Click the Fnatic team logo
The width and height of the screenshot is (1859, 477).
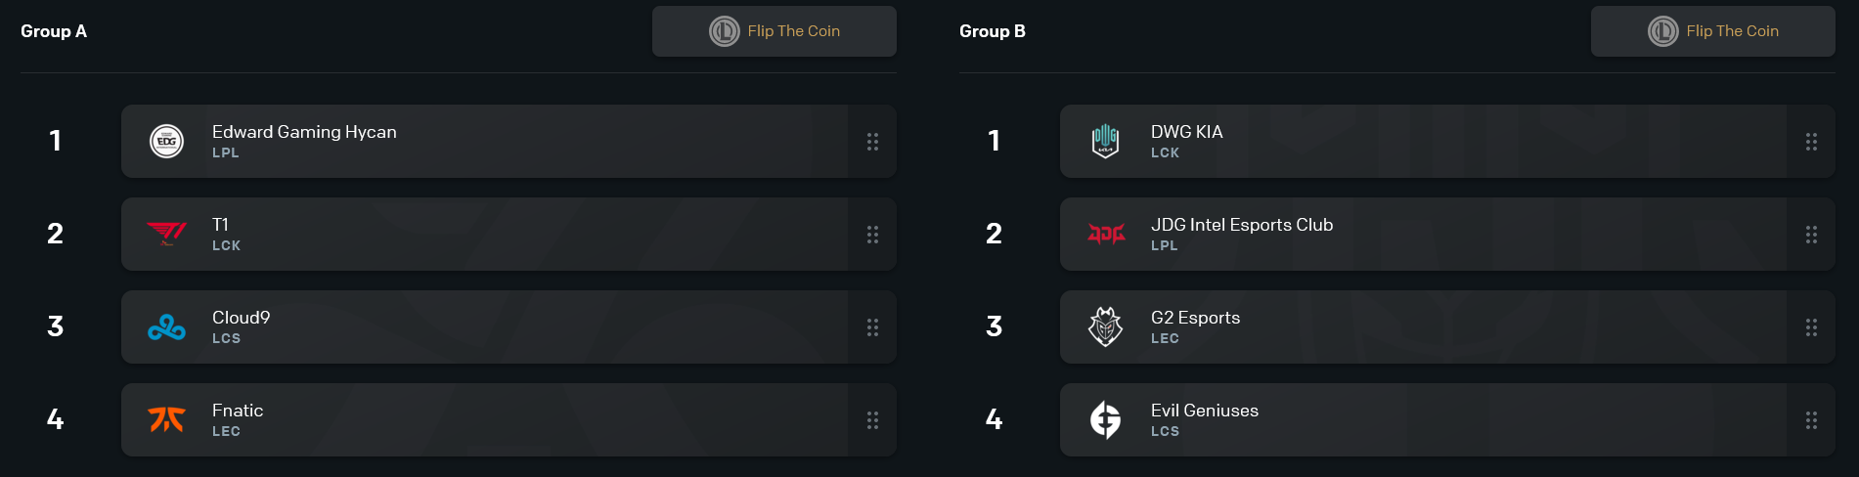tap(166, 420)
